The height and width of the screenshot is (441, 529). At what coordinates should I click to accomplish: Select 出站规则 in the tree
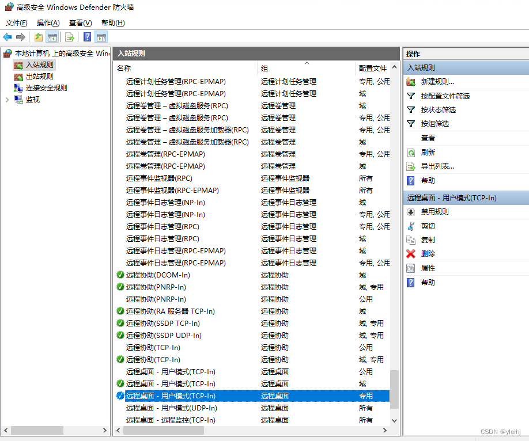coord(39,77)
